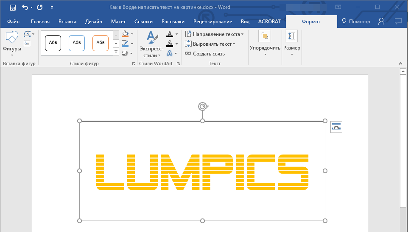Click the Создать связь button

205,54
